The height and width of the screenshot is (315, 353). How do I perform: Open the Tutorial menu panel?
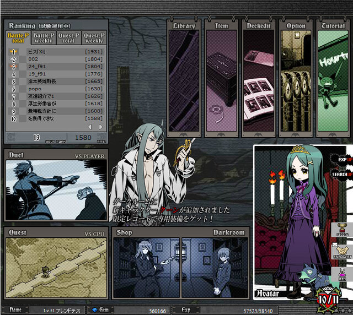point(333,78)
